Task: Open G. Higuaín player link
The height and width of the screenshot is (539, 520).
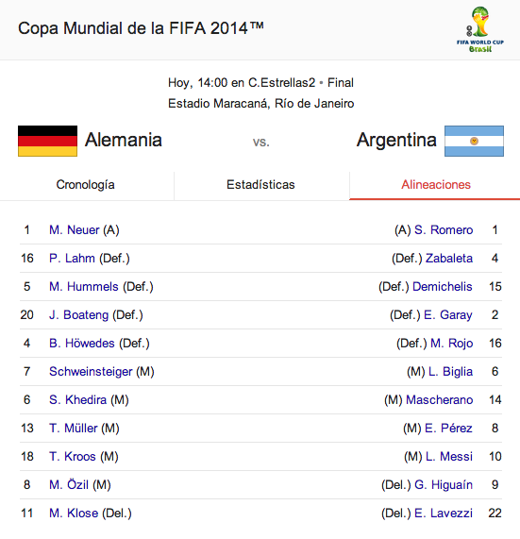Action: coord(444,484)
